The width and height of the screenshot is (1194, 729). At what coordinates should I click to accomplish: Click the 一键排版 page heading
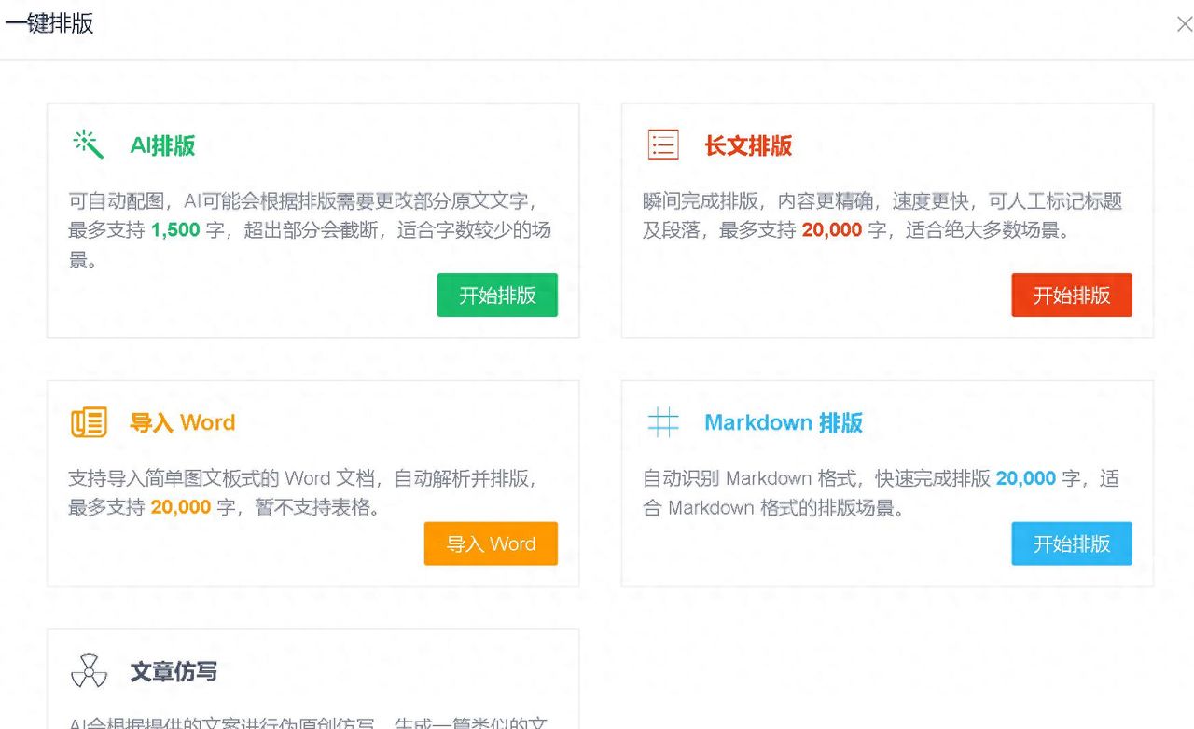click(49, 23)
